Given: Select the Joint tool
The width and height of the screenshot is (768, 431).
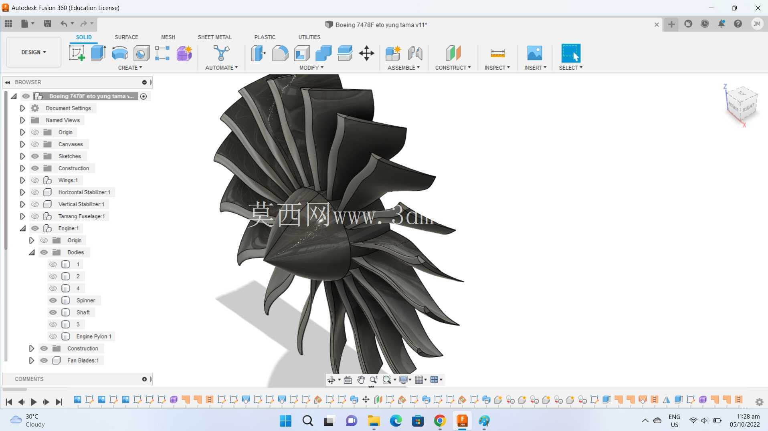Looking at the screenshot, I should tap(415, 53).
